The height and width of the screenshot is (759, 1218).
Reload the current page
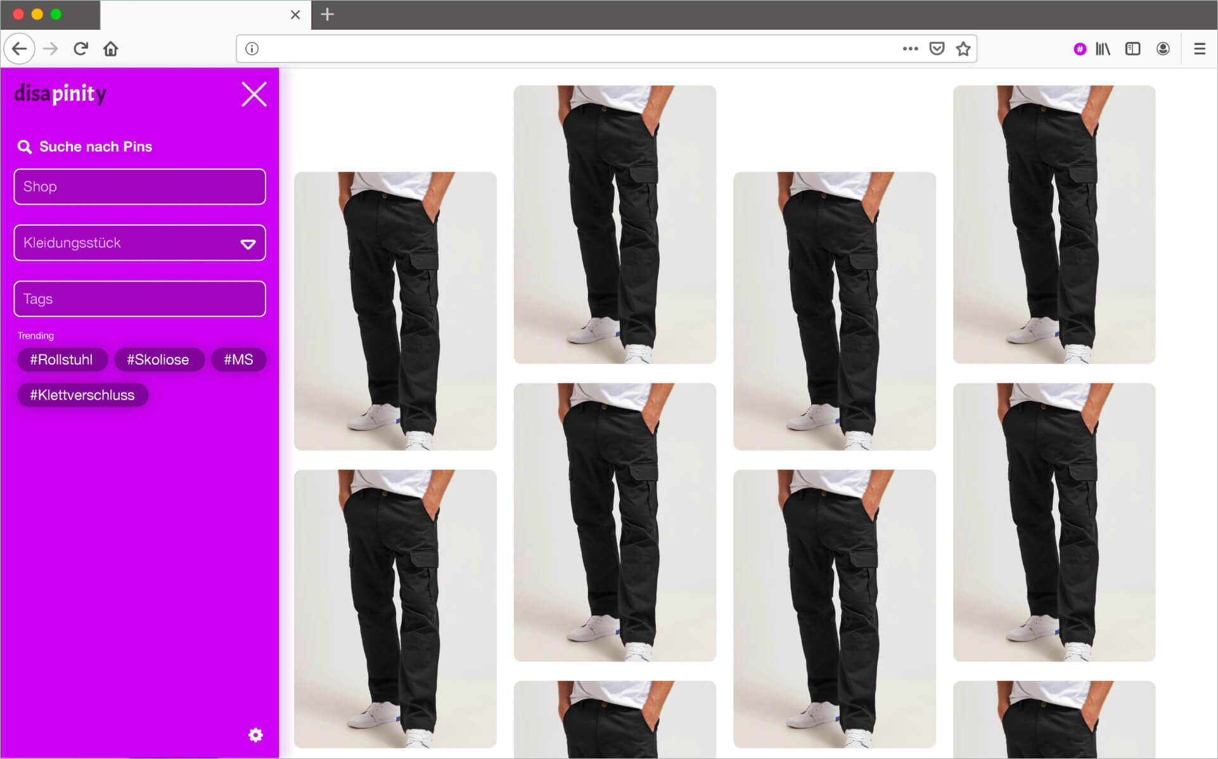tap(80, 49)
